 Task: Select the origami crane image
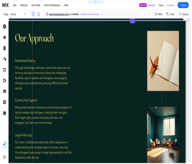tap(163, 61)
